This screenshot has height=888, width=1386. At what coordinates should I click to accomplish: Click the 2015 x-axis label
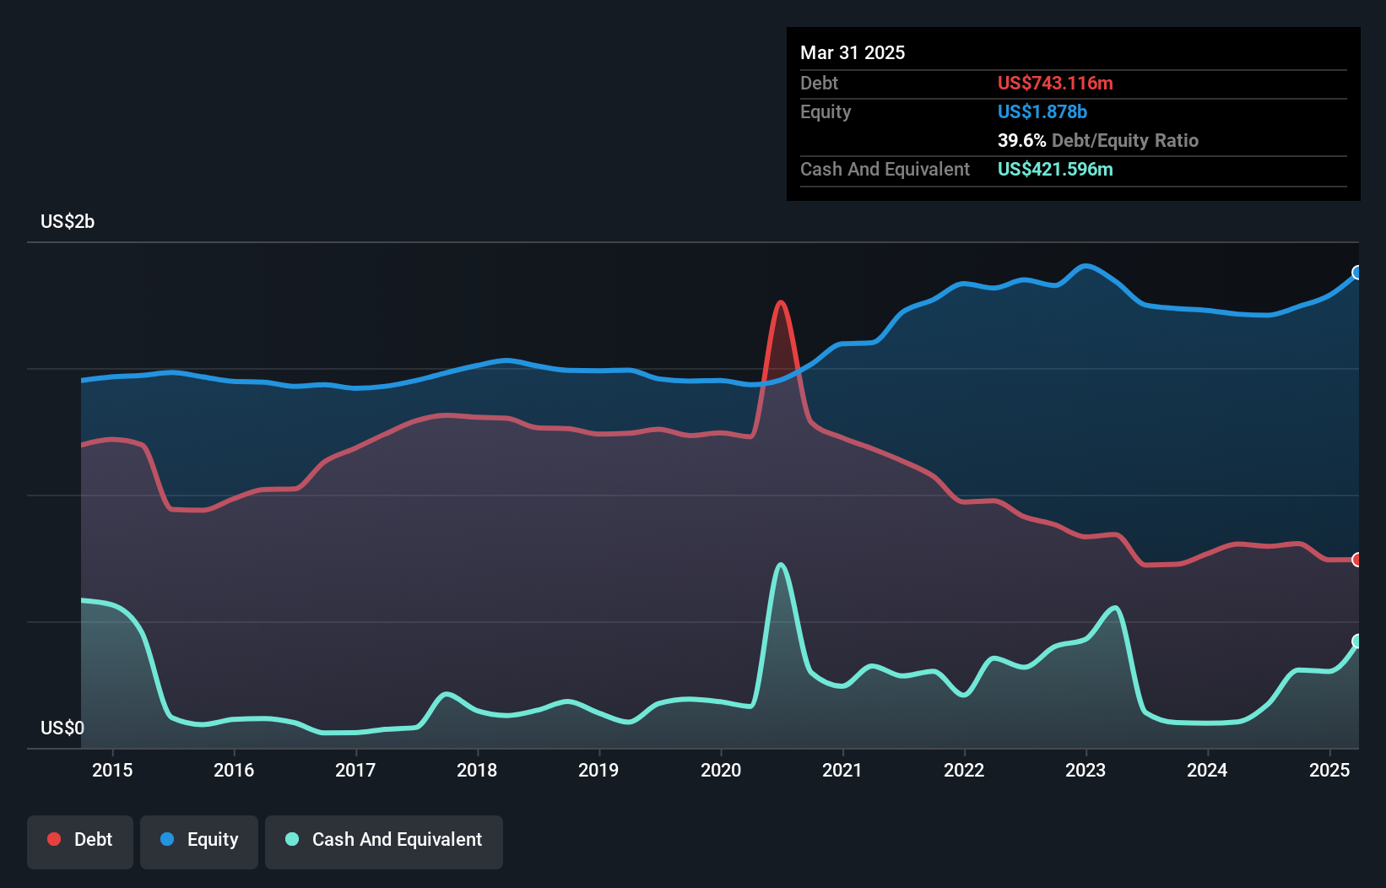(112, 770)
